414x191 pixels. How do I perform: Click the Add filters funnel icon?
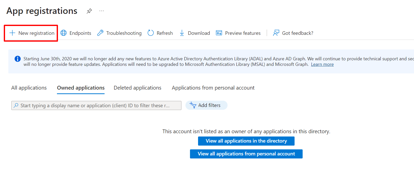[x=193, y=105]
